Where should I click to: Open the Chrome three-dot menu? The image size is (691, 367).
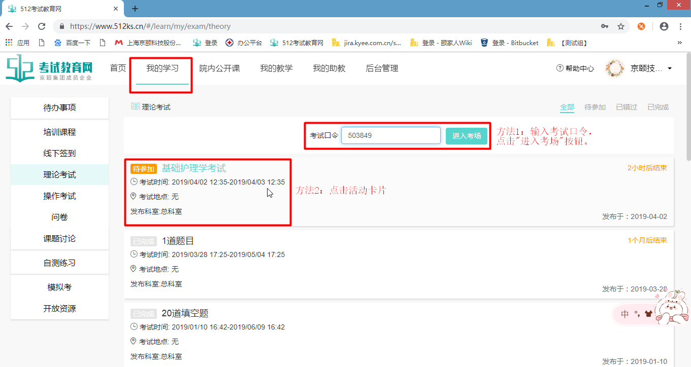(x=680, y=26)
